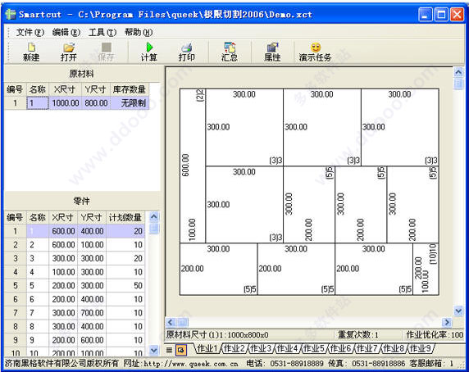Select raw material X size 1000.00
Viewport: 469px width, 372px height.
coord(66,103)
